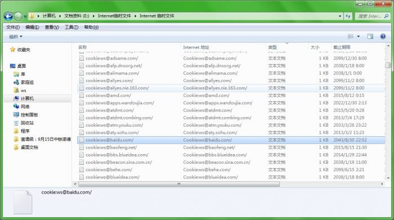Click the vertical scrollbar thumb
The width and height of the screenshot is (394, 220).
tap(388, 65)
